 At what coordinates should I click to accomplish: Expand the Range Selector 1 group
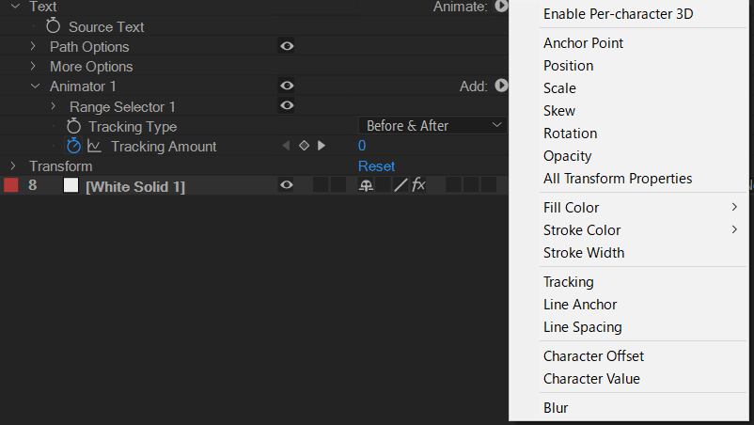(x=54, y=106)
